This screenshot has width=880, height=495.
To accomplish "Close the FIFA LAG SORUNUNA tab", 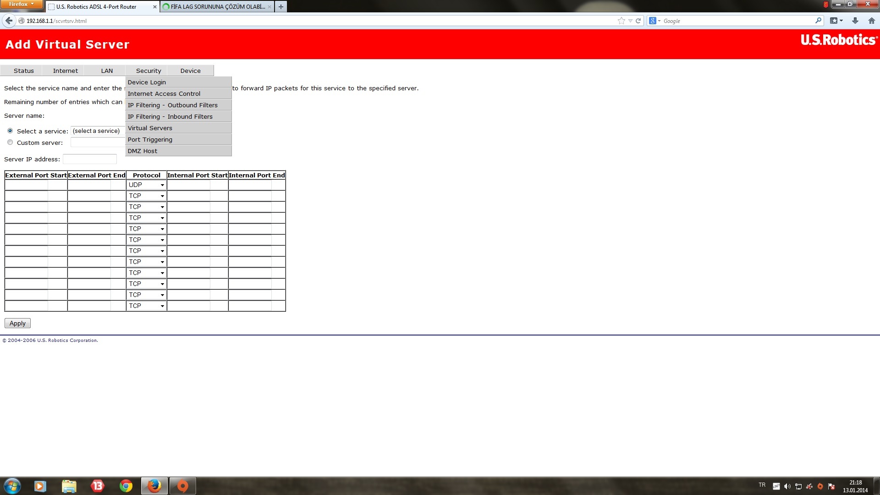I will (x=269, y=7).
